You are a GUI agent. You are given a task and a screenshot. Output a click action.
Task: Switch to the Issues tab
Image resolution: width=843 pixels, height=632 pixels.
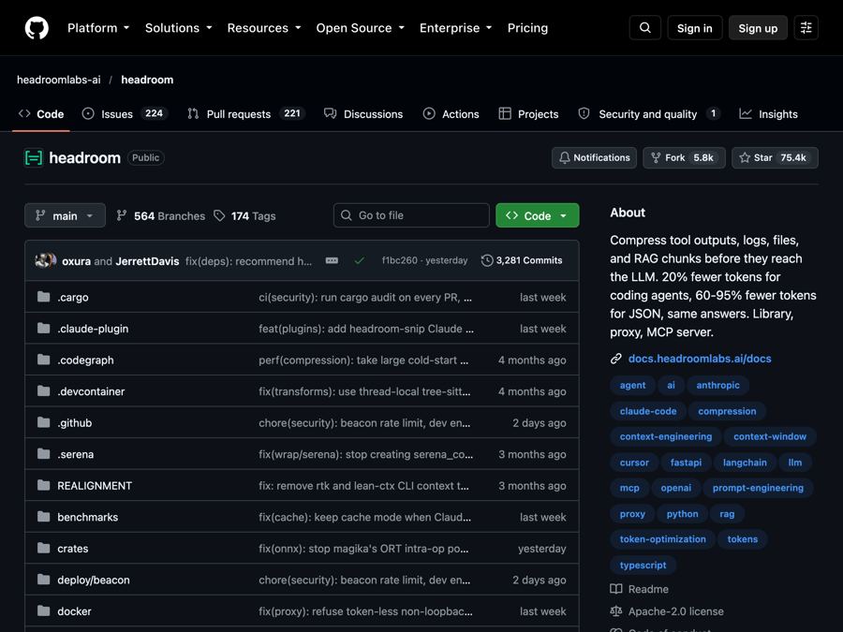[126, 114]
